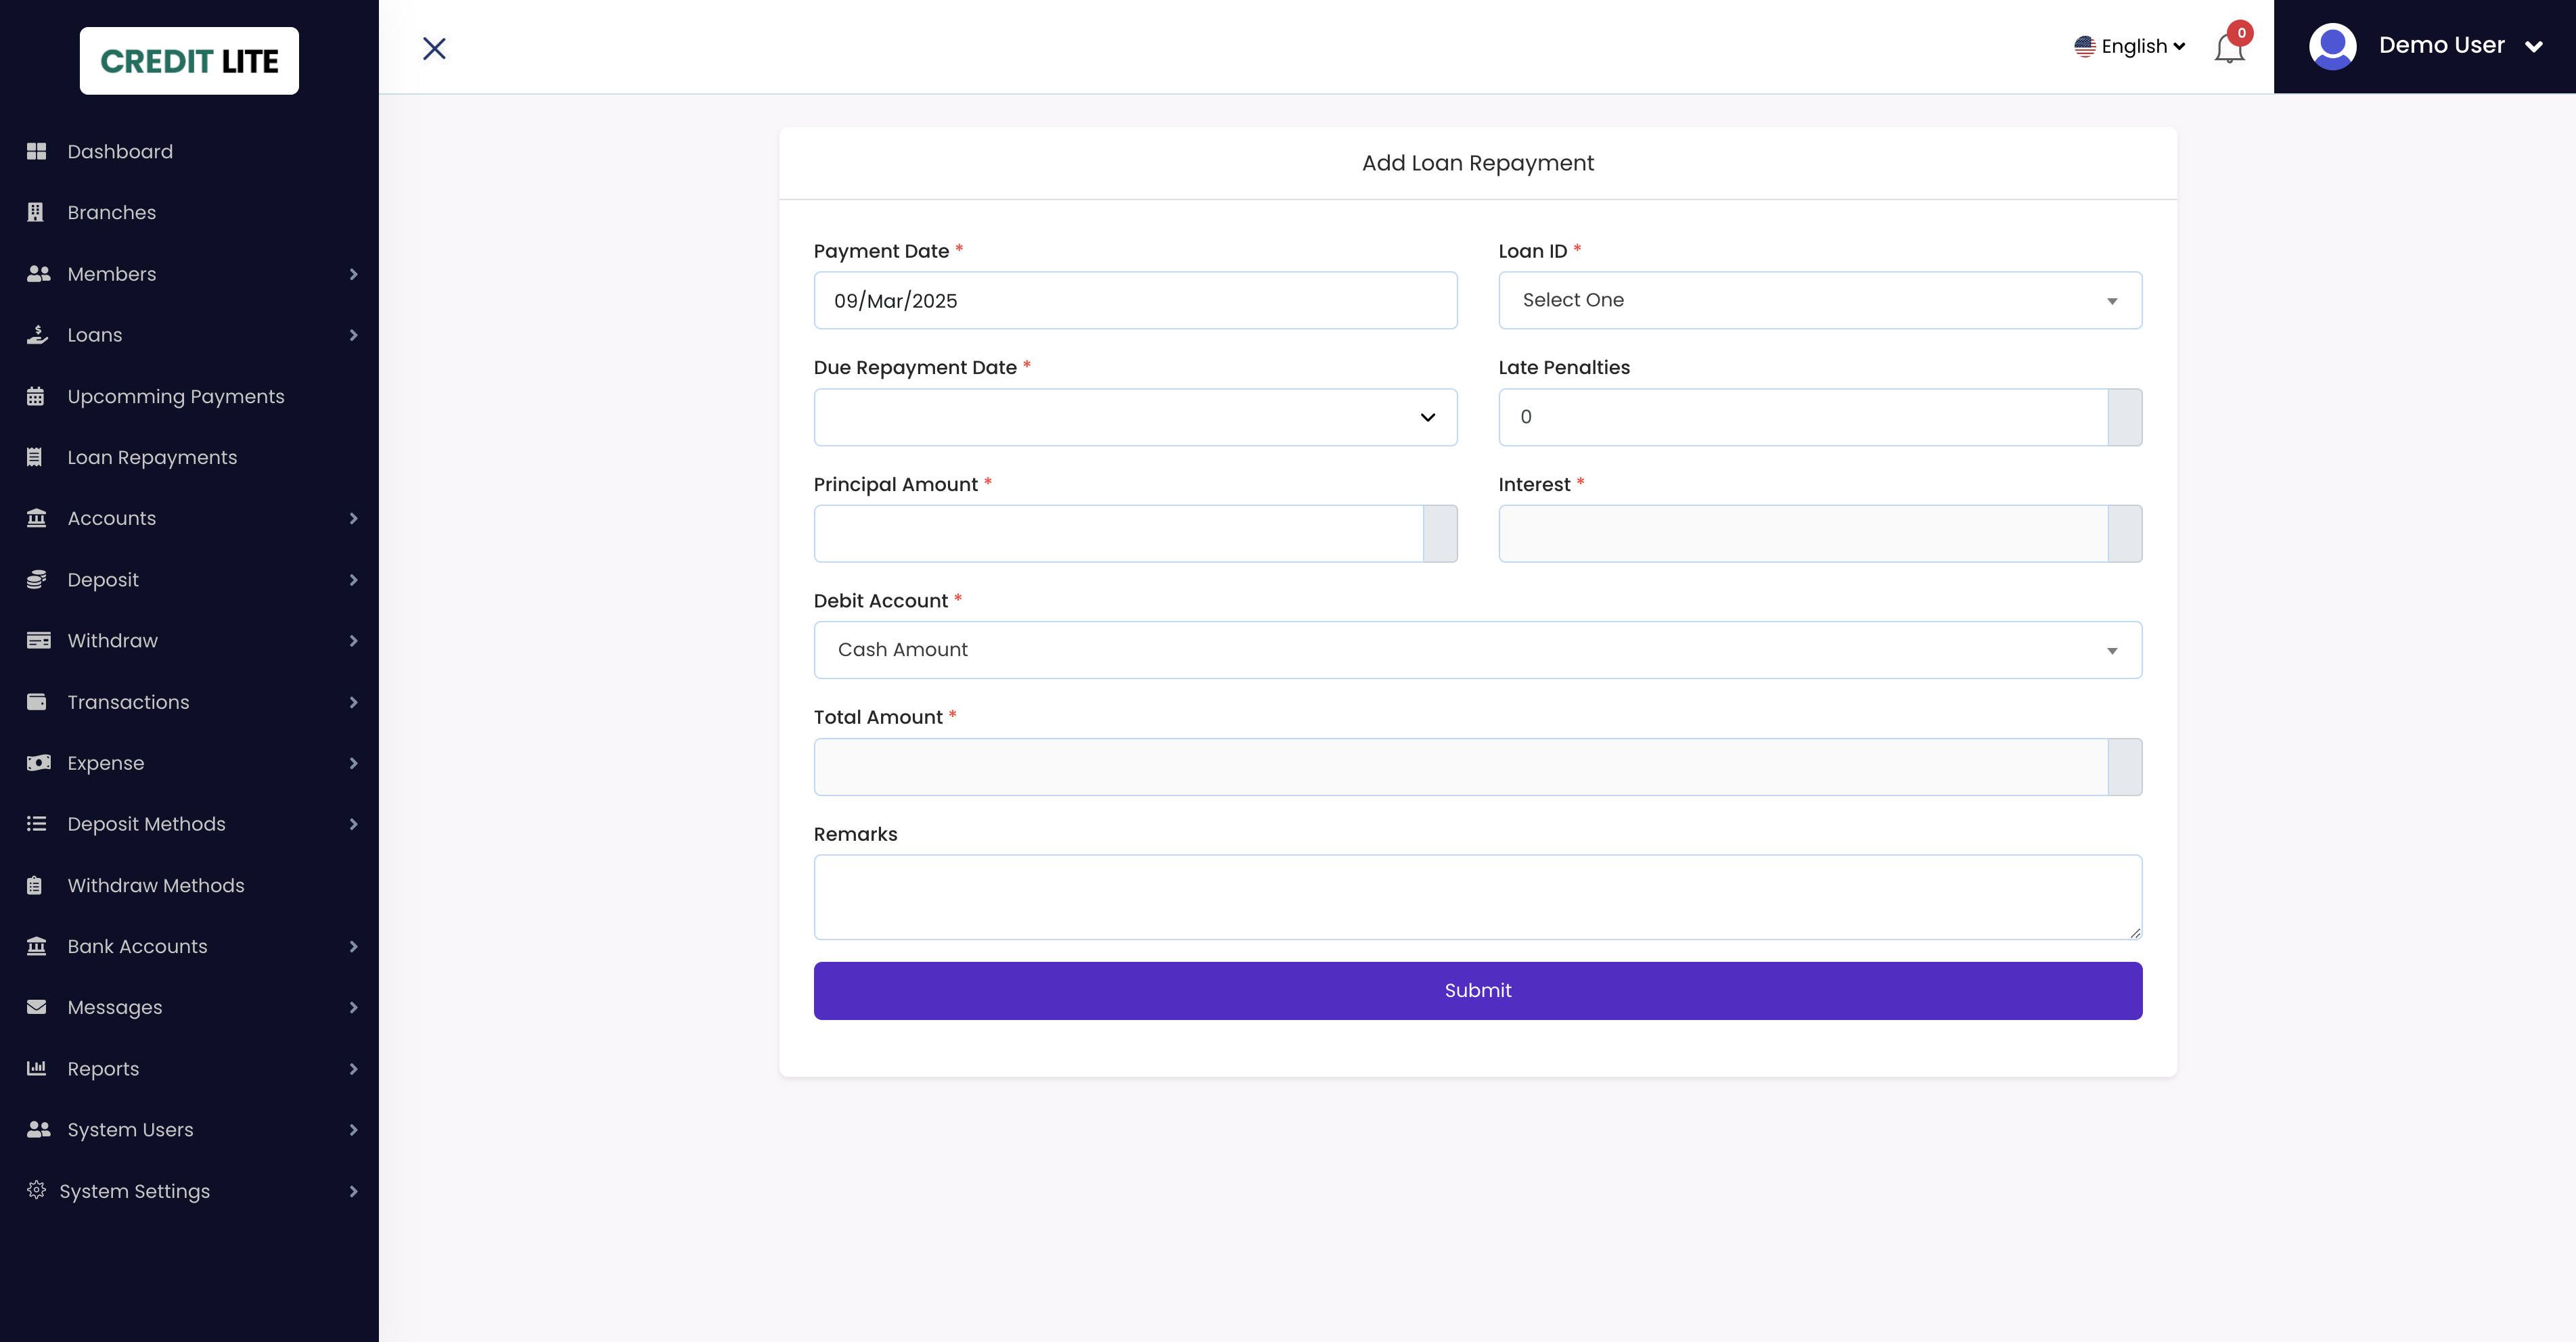This screenshot has width=2576, height=1342.
Task: Open the Dashboard sidebar icon
Action: pyautogui.click(x=37, y=151)
